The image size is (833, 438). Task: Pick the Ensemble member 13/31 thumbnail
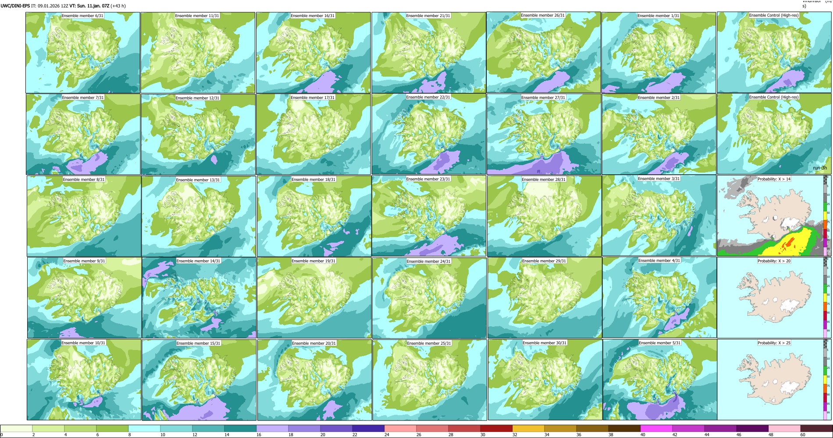pyautogui.click(x=199, y=216)
